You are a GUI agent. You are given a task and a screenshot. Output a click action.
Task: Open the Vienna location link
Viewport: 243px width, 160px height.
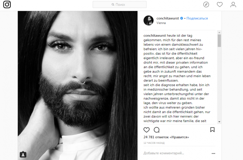(161, 23)
